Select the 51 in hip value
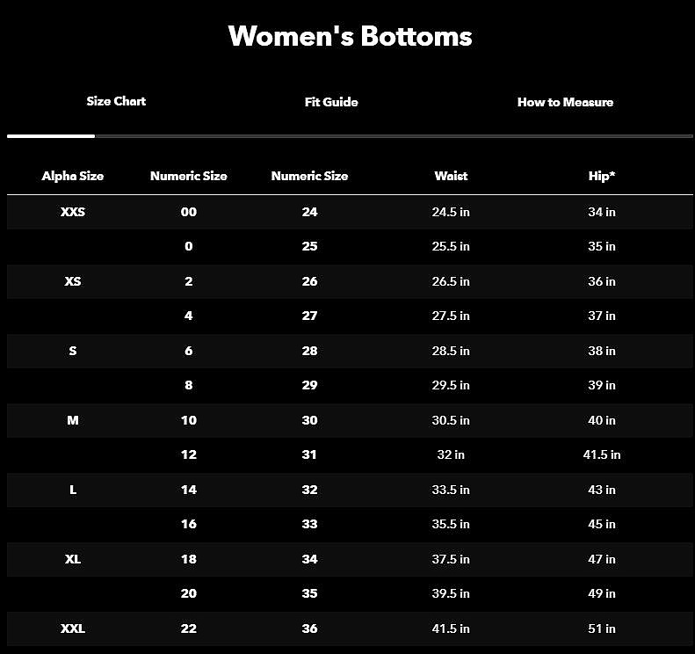 tap(602, 629)
